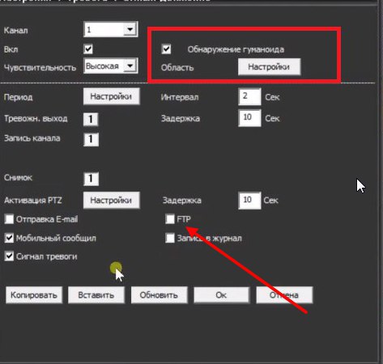383x364 pixels.
Task: Confirm settings with Ок button
Action: click(222, 295)
